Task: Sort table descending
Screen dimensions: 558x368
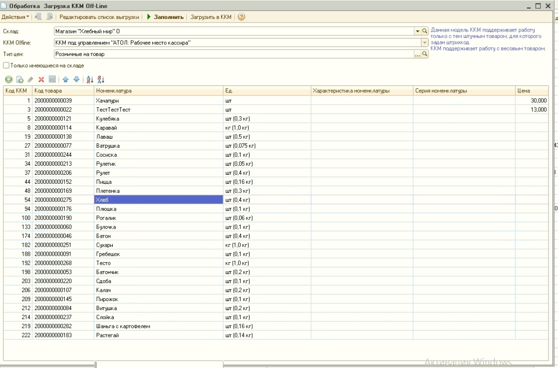Action: tap(100, 79)
